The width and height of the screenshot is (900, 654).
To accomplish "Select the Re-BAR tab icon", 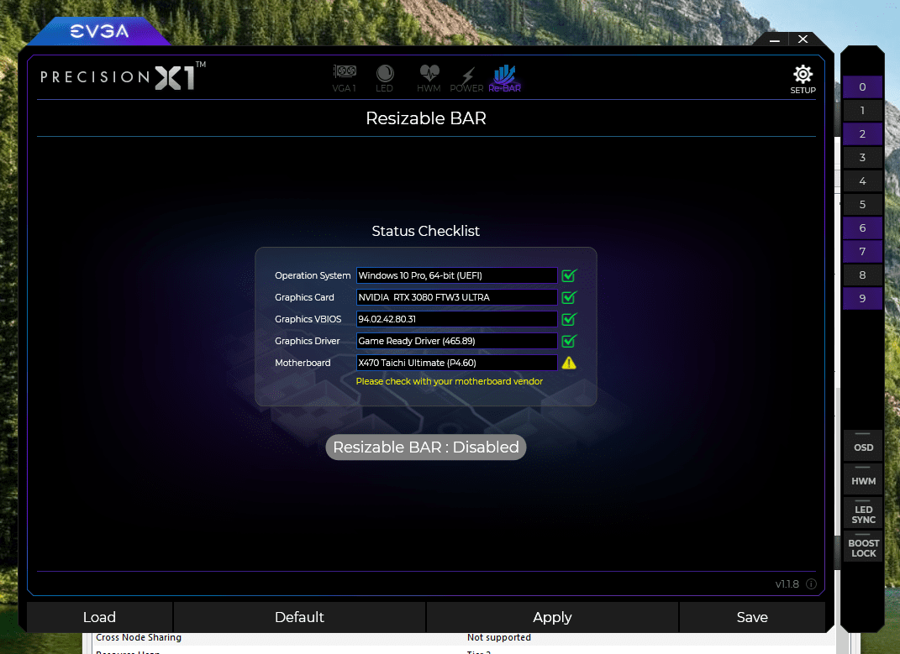I will coord(504,79).
